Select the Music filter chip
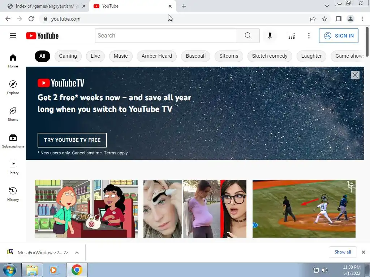The image size is (370, 277). click(121, 56)
